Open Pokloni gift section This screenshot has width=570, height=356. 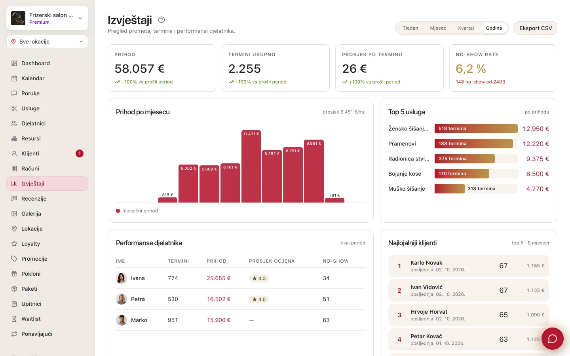point(47,274)
